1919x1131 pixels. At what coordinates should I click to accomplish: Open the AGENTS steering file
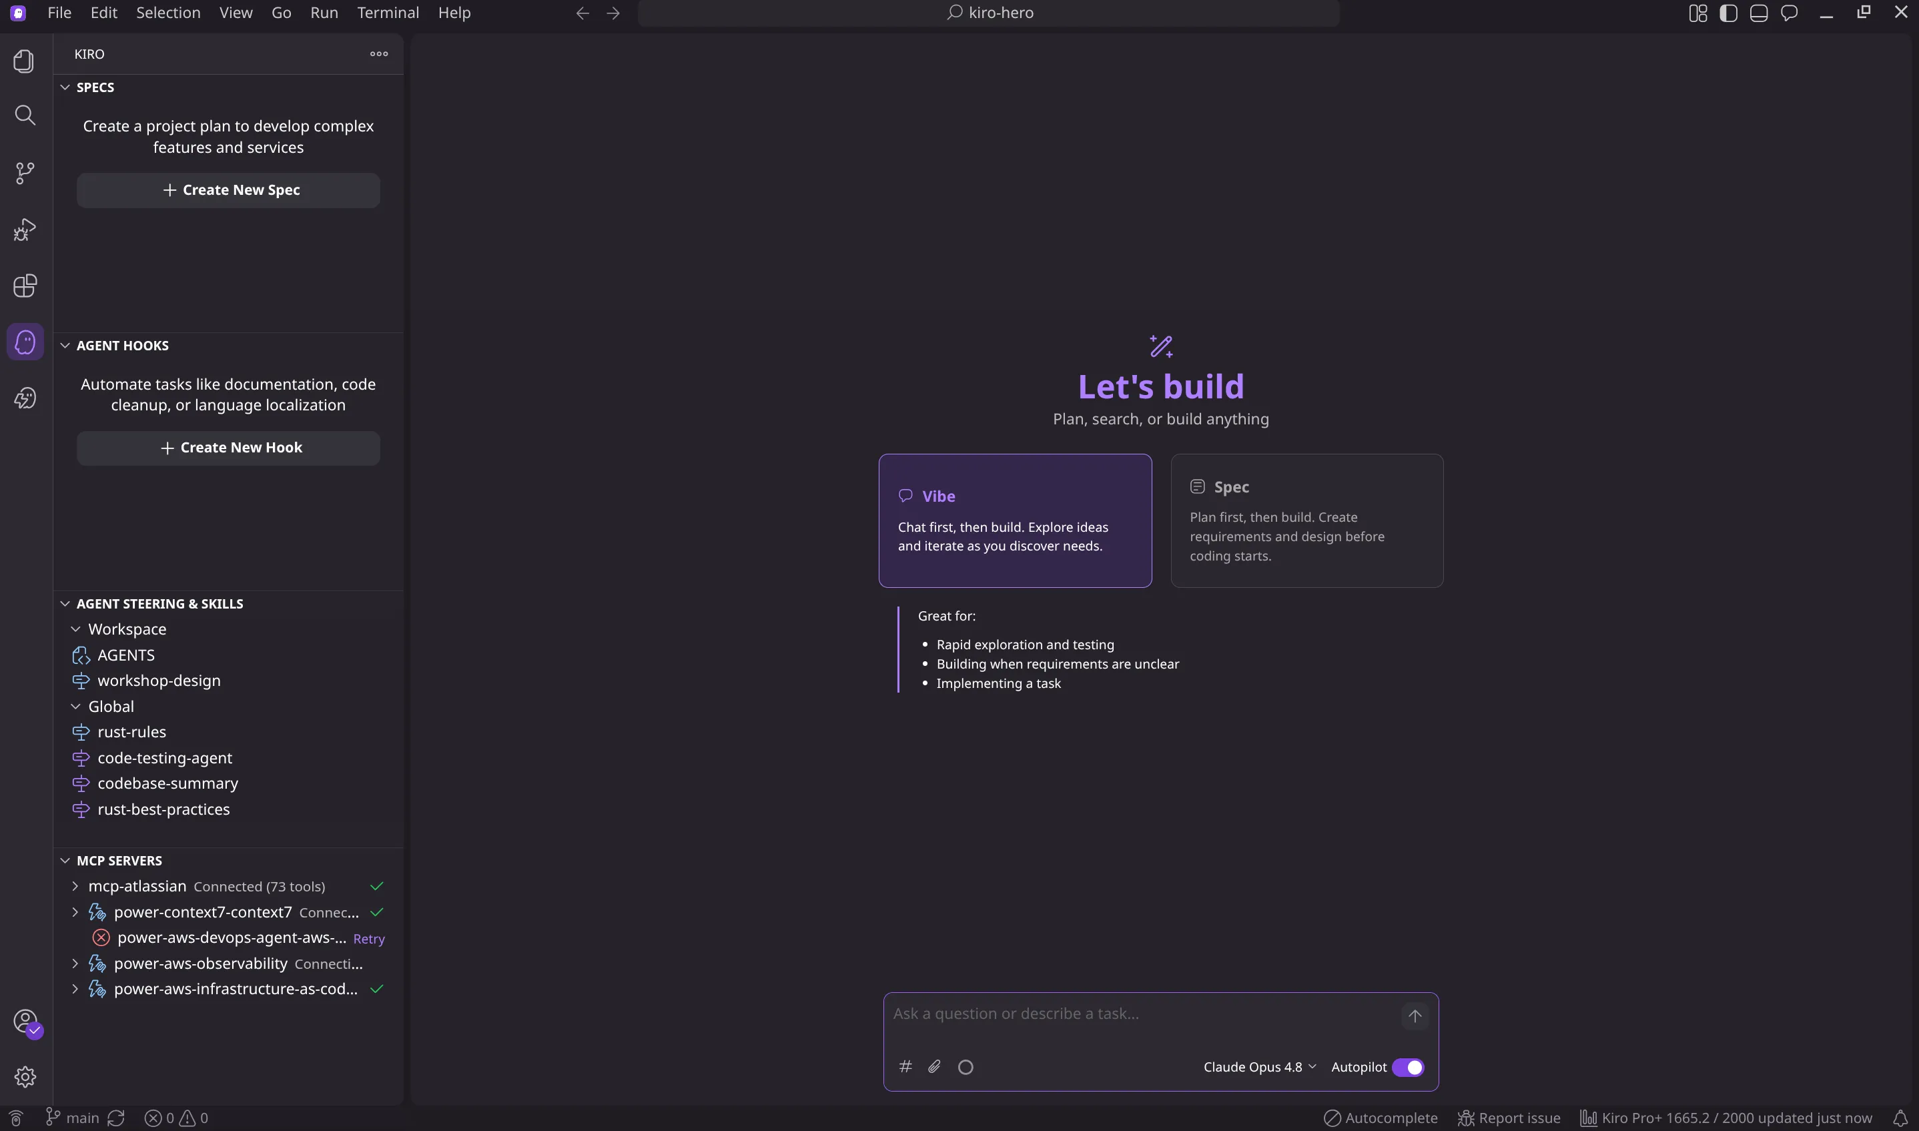click(228, 655)
